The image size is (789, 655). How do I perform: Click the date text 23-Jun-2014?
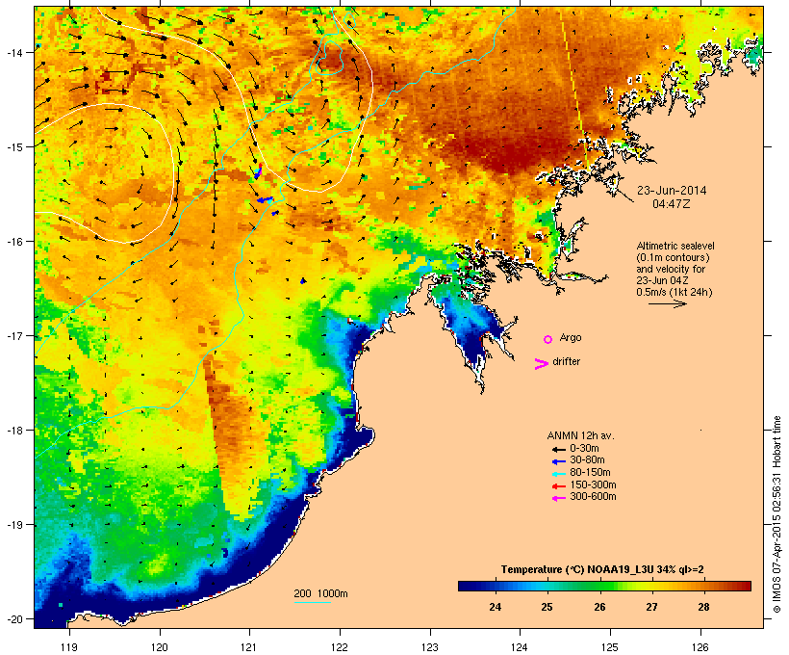(x=672, y=191)
